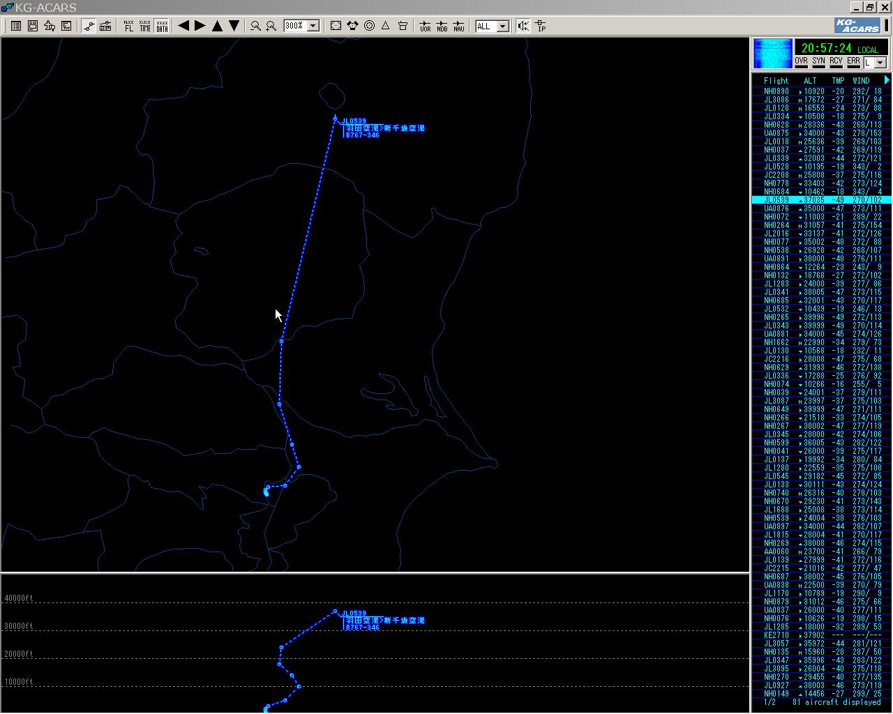Click the map area frame icon
The height and width of the screenshot is (714, 893).
(x=336, y=26)
